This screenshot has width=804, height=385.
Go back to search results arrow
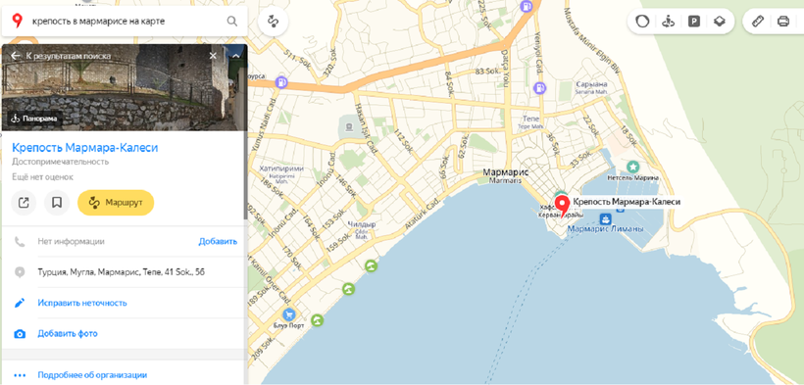(16, 56)
